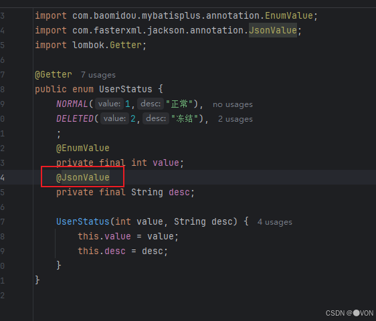This screenshot has width=376, height=321.
Task: Click the 'desc:' inlay hint in NORMAL
Action: (x=151, y=104)
